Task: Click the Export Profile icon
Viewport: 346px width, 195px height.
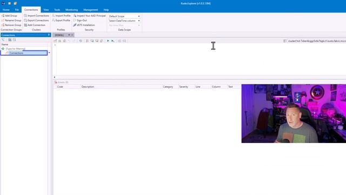Action: [x=53, y=21]
